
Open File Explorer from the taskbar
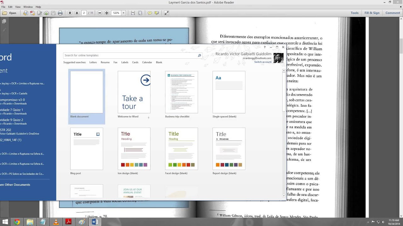coord(30,222)
